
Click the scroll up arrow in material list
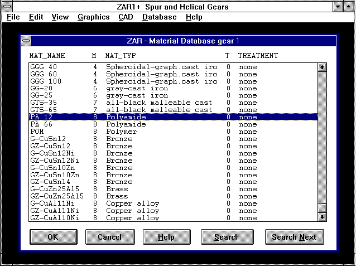click(321, 67)
